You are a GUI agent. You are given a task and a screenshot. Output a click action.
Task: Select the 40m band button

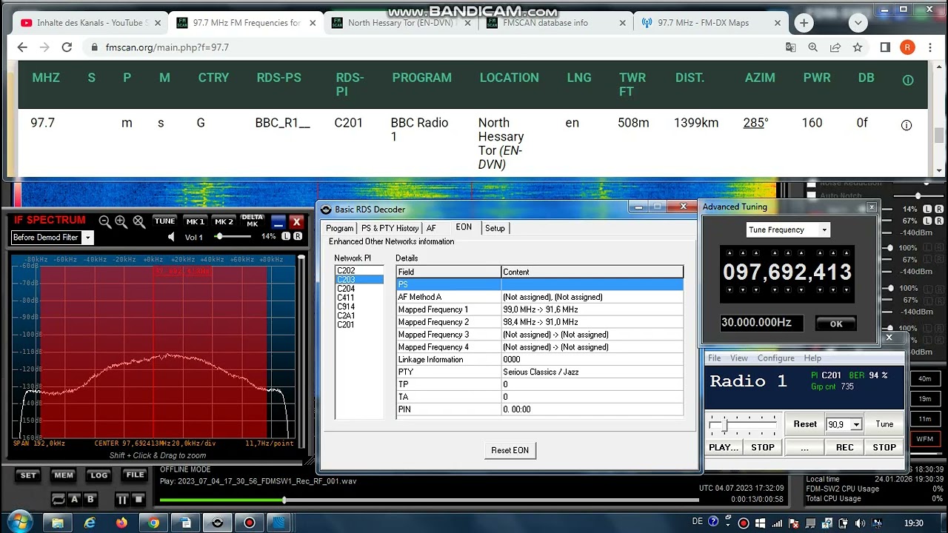[x=925, y=379]
